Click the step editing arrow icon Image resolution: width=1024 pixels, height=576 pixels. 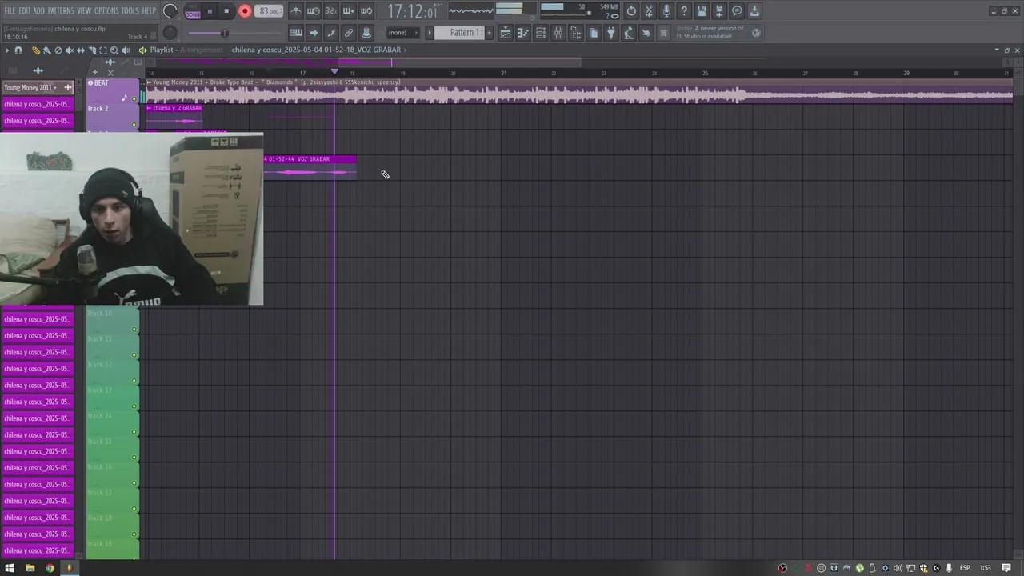click(314, 33)
